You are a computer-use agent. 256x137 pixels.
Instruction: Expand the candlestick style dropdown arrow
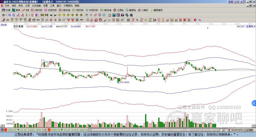tap(29, 15)
